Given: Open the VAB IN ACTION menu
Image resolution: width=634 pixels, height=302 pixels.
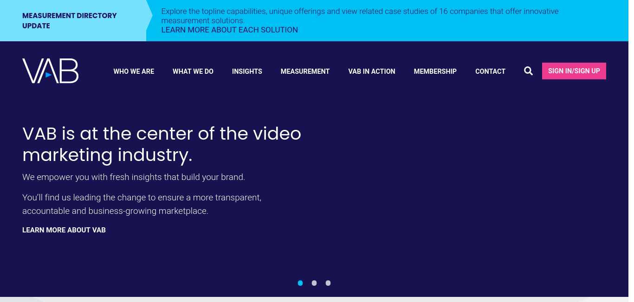Looking at the screenshot, I should [372, 71].
